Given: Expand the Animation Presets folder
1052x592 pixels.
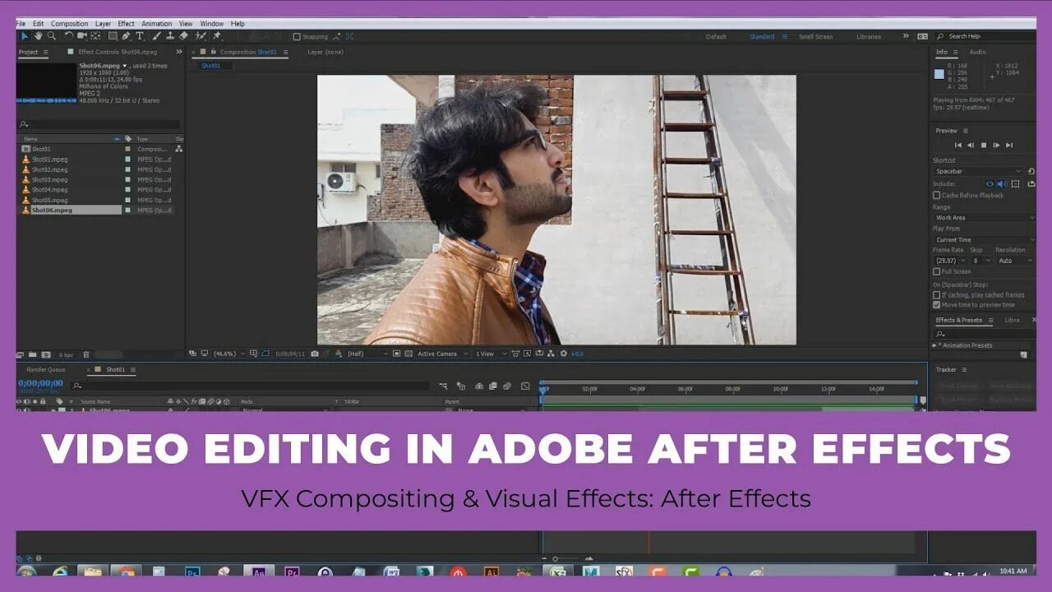Looking at the screenshot, I should (934, 345).
